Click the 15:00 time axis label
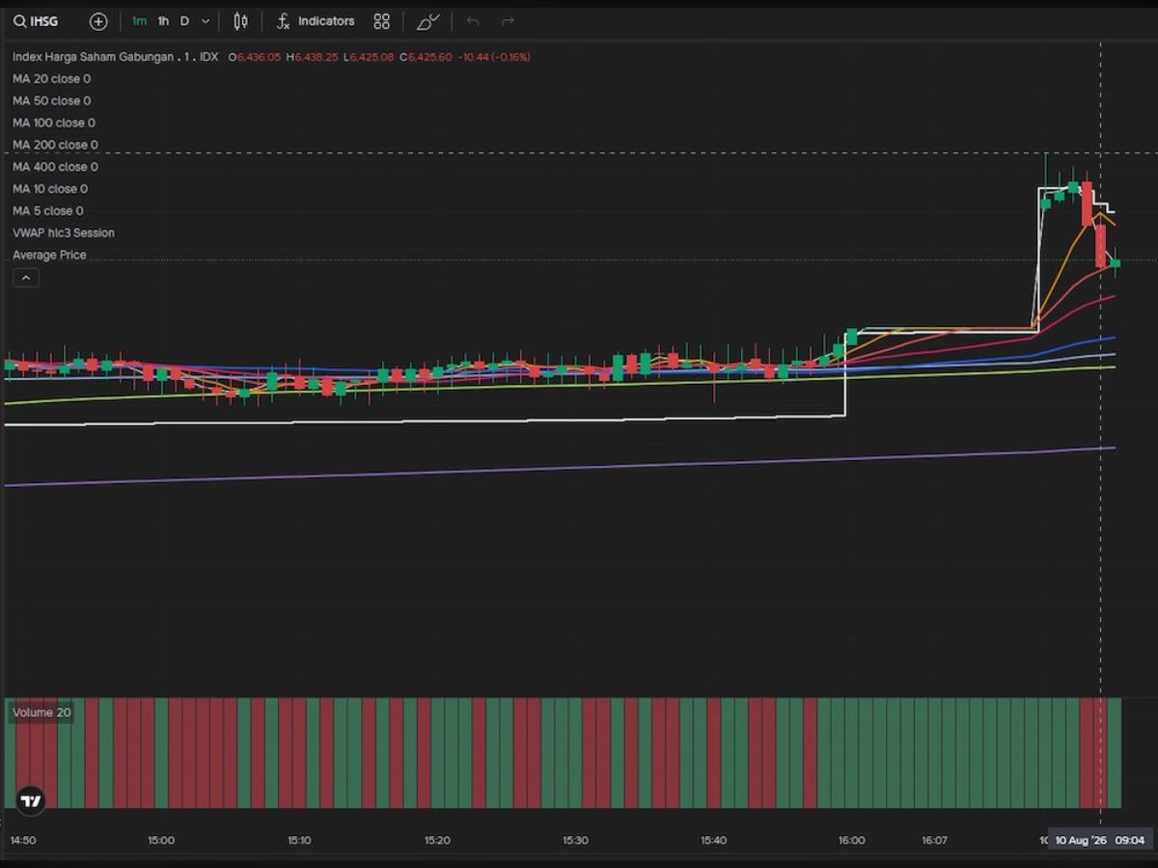 (x=161, y=841)
